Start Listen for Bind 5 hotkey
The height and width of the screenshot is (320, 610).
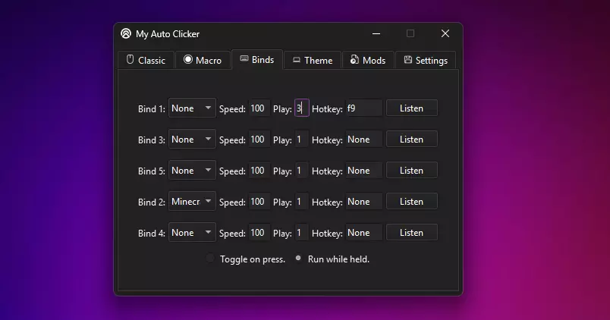click(411, 171)
